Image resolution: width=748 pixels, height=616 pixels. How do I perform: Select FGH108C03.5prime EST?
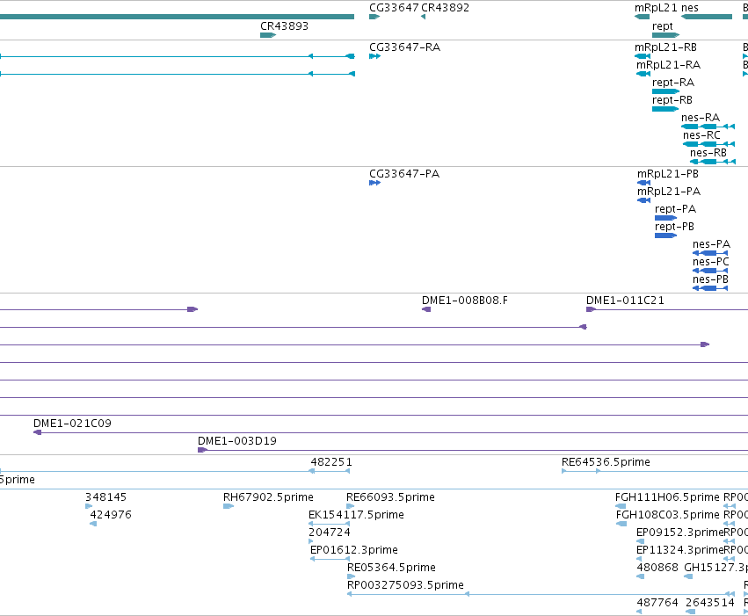click(668, 515)
